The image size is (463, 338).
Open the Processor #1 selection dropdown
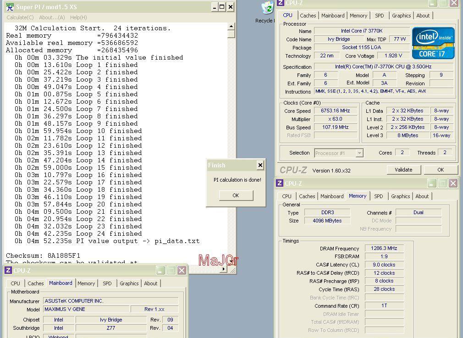pos(359,153)
